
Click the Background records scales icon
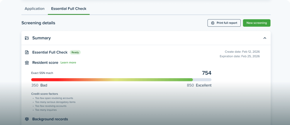(x=27, y=119)
